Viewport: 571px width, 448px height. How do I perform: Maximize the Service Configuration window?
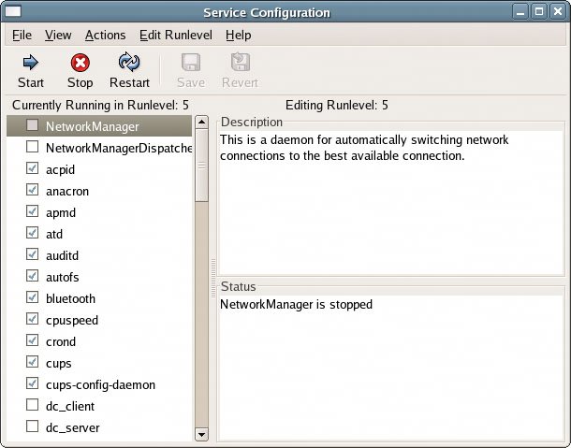coord(540,12)
